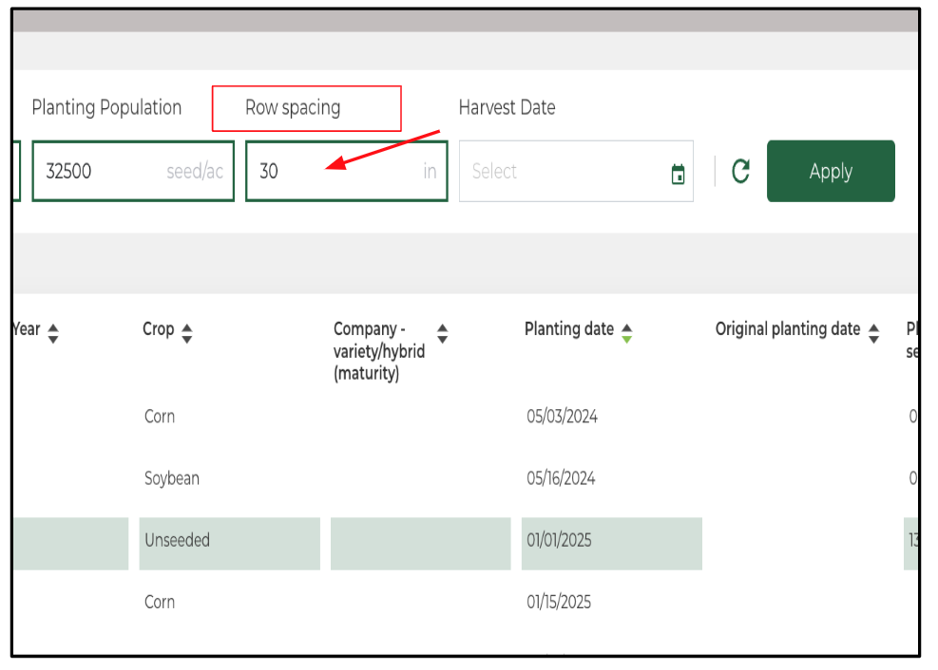
Task: Click the Planting date column header
Action: point(568,329)
